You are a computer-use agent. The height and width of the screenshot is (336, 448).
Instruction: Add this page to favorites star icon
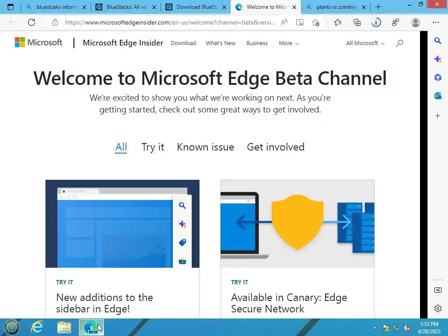(316, 22)
